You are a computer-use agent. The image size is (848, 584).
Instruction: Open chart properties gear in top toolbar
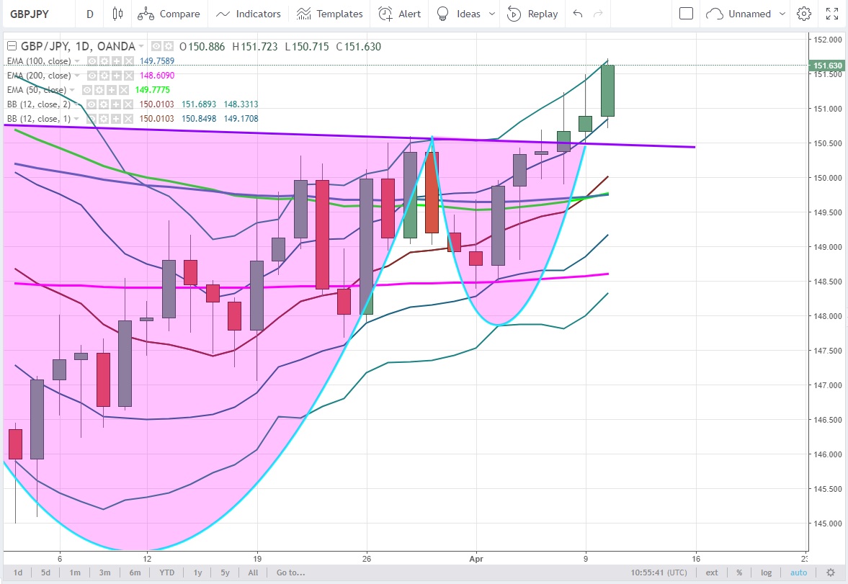click(x=804, y=14)
